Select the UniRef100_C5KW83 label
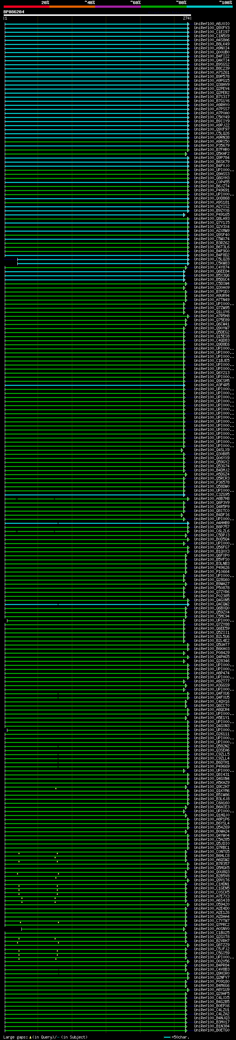Viewport: 236px width, 1040px height. (212, 263)
